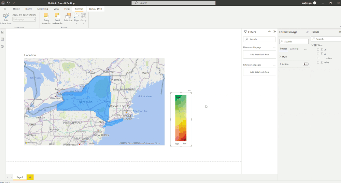Switch to Data view icon

tap(2, 39)
